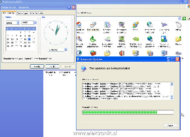
Task: Click the first line in the installation status list
Action: 121,84
